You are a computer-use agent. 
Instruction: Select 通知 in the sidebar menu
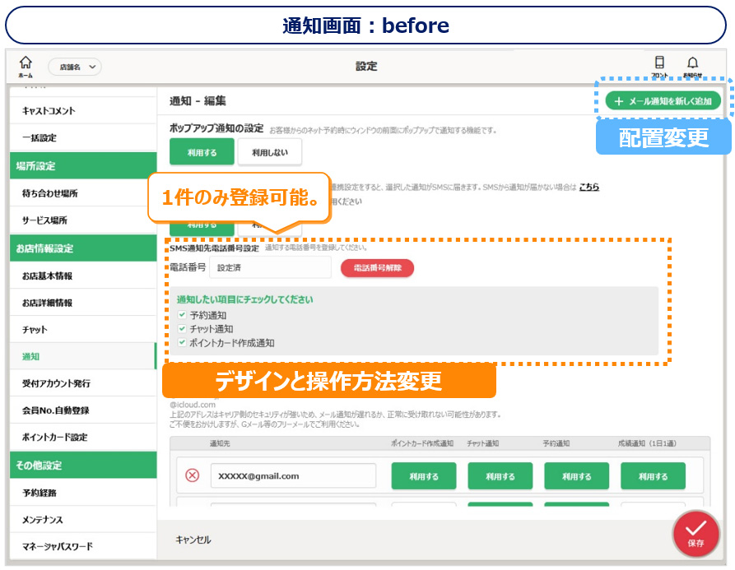point(30,356)
